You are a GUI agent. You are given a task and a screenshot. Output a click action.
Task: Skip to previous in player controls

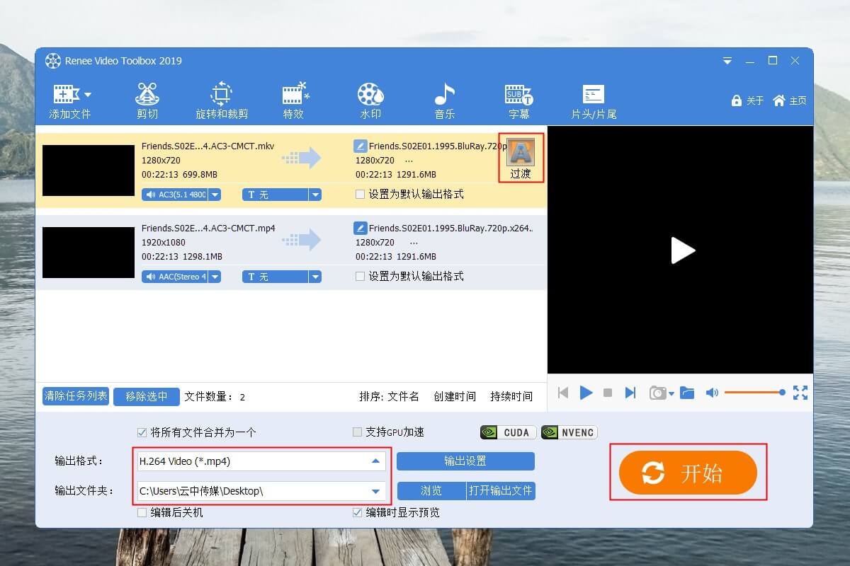click(563, 393)
